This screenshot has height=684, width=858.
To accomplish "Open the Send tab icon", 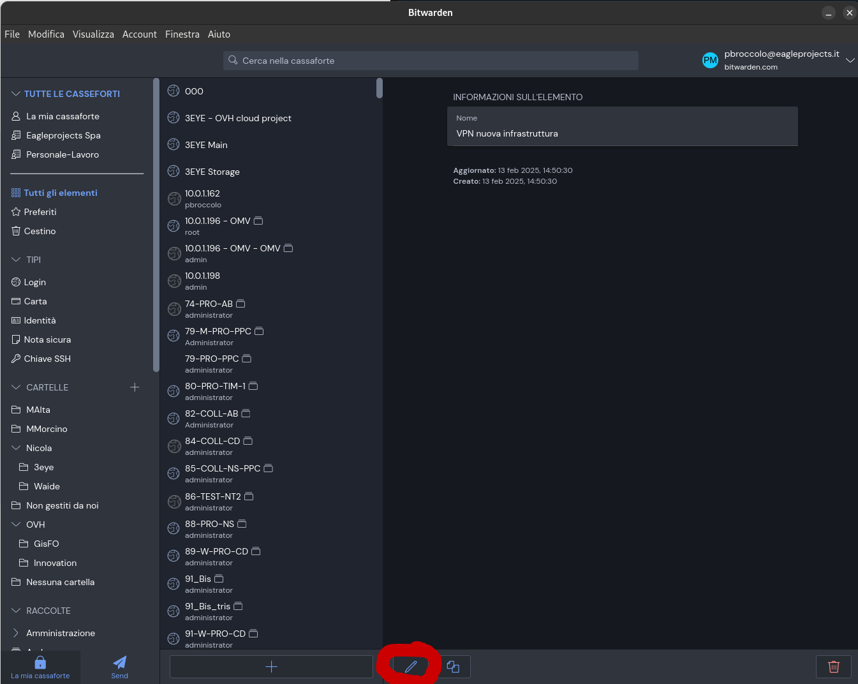I will [119, 667].
